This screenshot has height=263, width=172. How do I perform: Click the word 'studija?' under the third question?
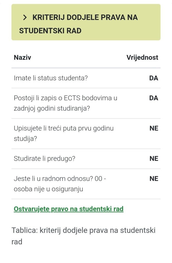click(25, 139)
